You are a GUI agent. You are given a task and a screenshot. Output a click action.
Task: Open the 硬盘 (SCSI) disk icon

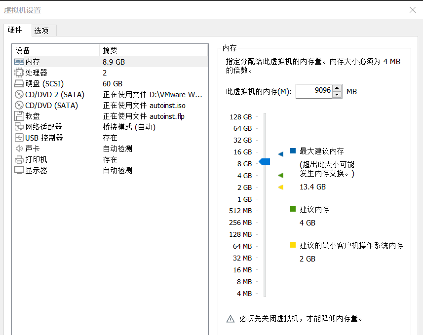pyautogui.click(x=18, y=83)
